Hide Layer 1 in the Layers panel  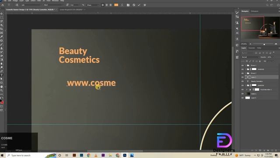242,93
